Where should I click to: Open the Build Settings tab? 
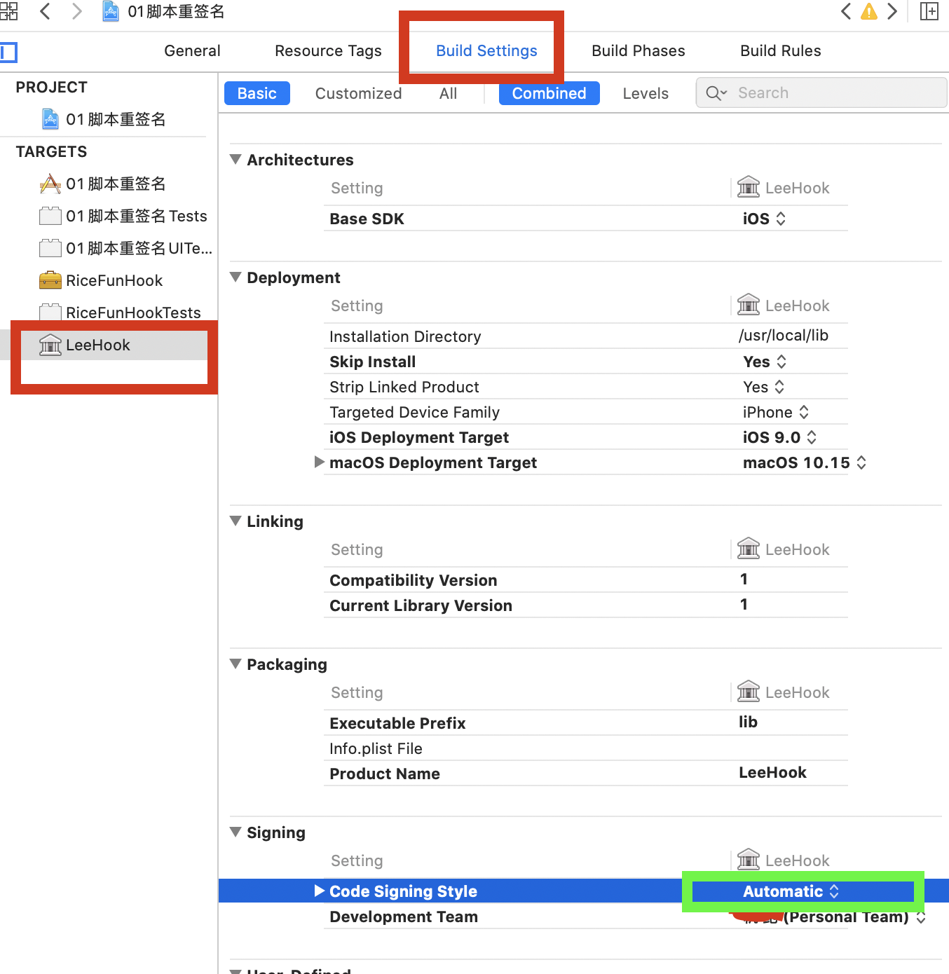(486, 50)
